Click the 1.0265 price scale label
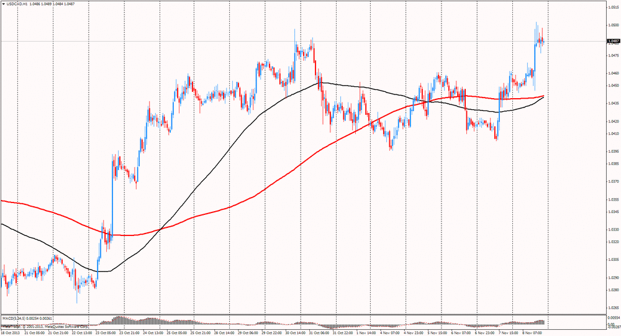 pyautogui.click(x=614, y=307)
